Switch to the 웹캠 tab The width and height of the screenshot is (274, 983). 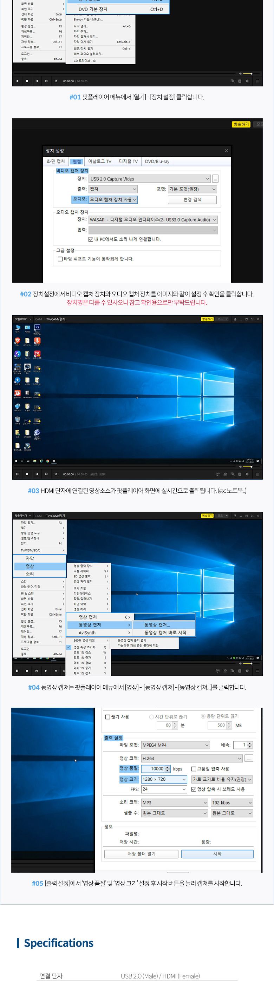[77, 162]
